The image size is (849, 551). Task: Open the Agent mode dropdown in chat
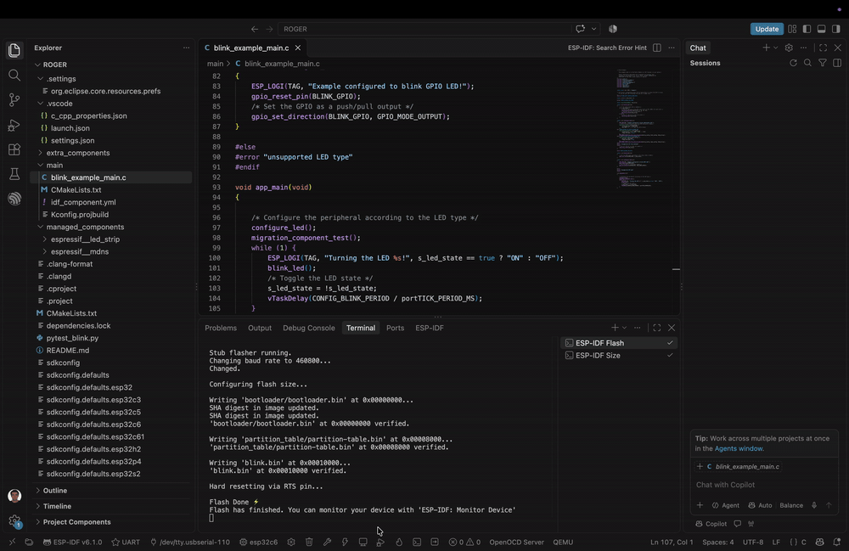coord(726,505)
